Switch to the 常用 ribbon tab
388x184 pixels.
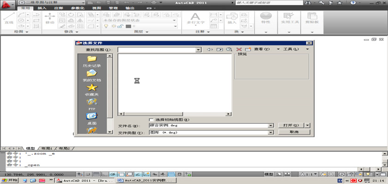(x=25, y=8)
